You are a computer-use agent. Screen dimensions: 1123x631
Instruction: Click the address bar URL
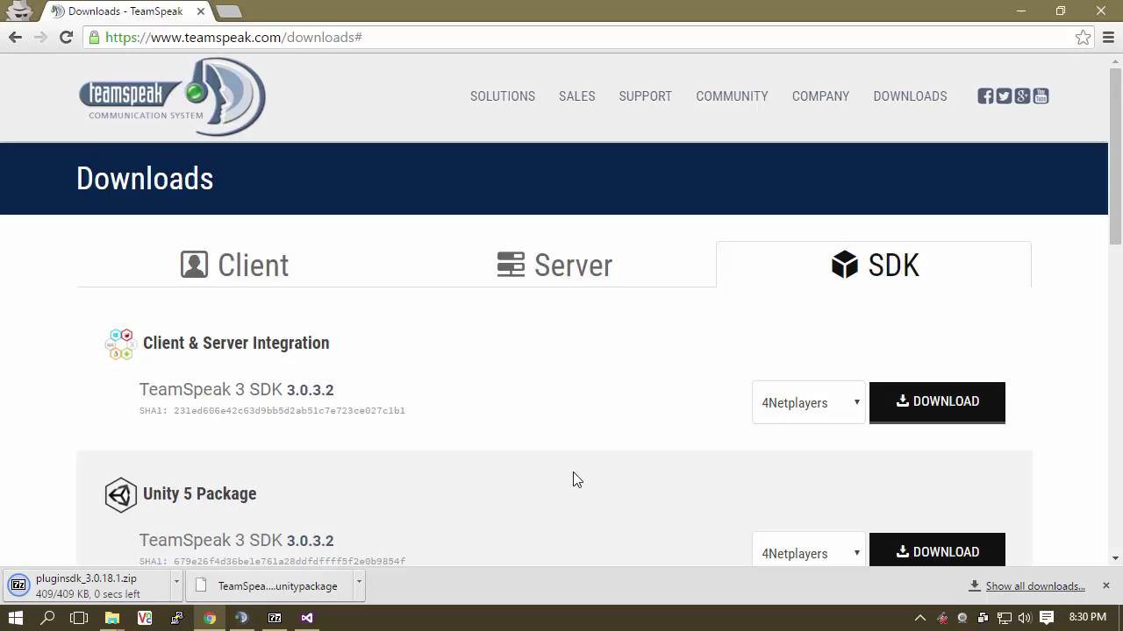pyautogui.click(x=233, y=37)
